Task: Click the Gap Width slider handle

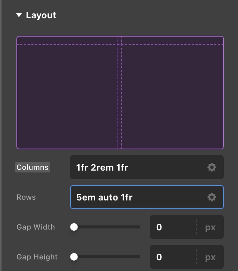Action: 74,227
